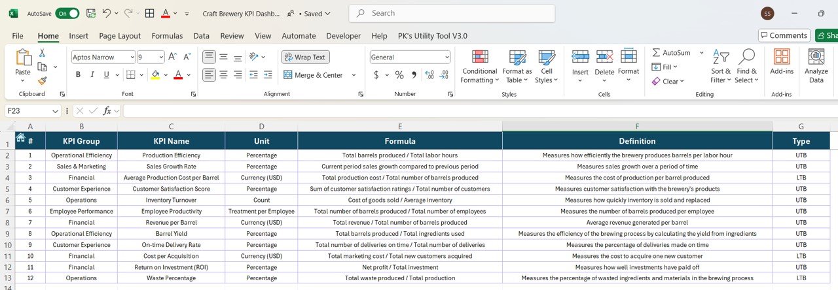Viewport: 838px width, 290px height.
Task: Click the Middle Align icon
Action: pos(224,57)
